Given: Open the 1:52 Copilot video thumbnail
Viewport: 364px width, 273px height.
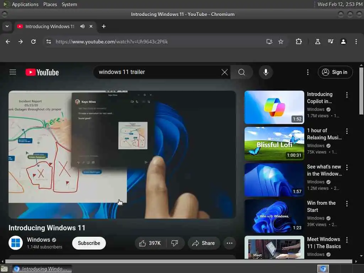Looking at the screenshot, I should point(274,107).
